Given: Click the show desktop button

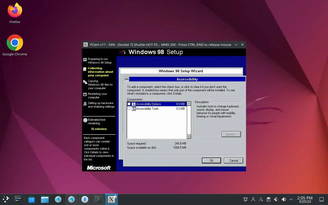Looking at the screenshot, I should pyautogui.click(x=322, y=199).
